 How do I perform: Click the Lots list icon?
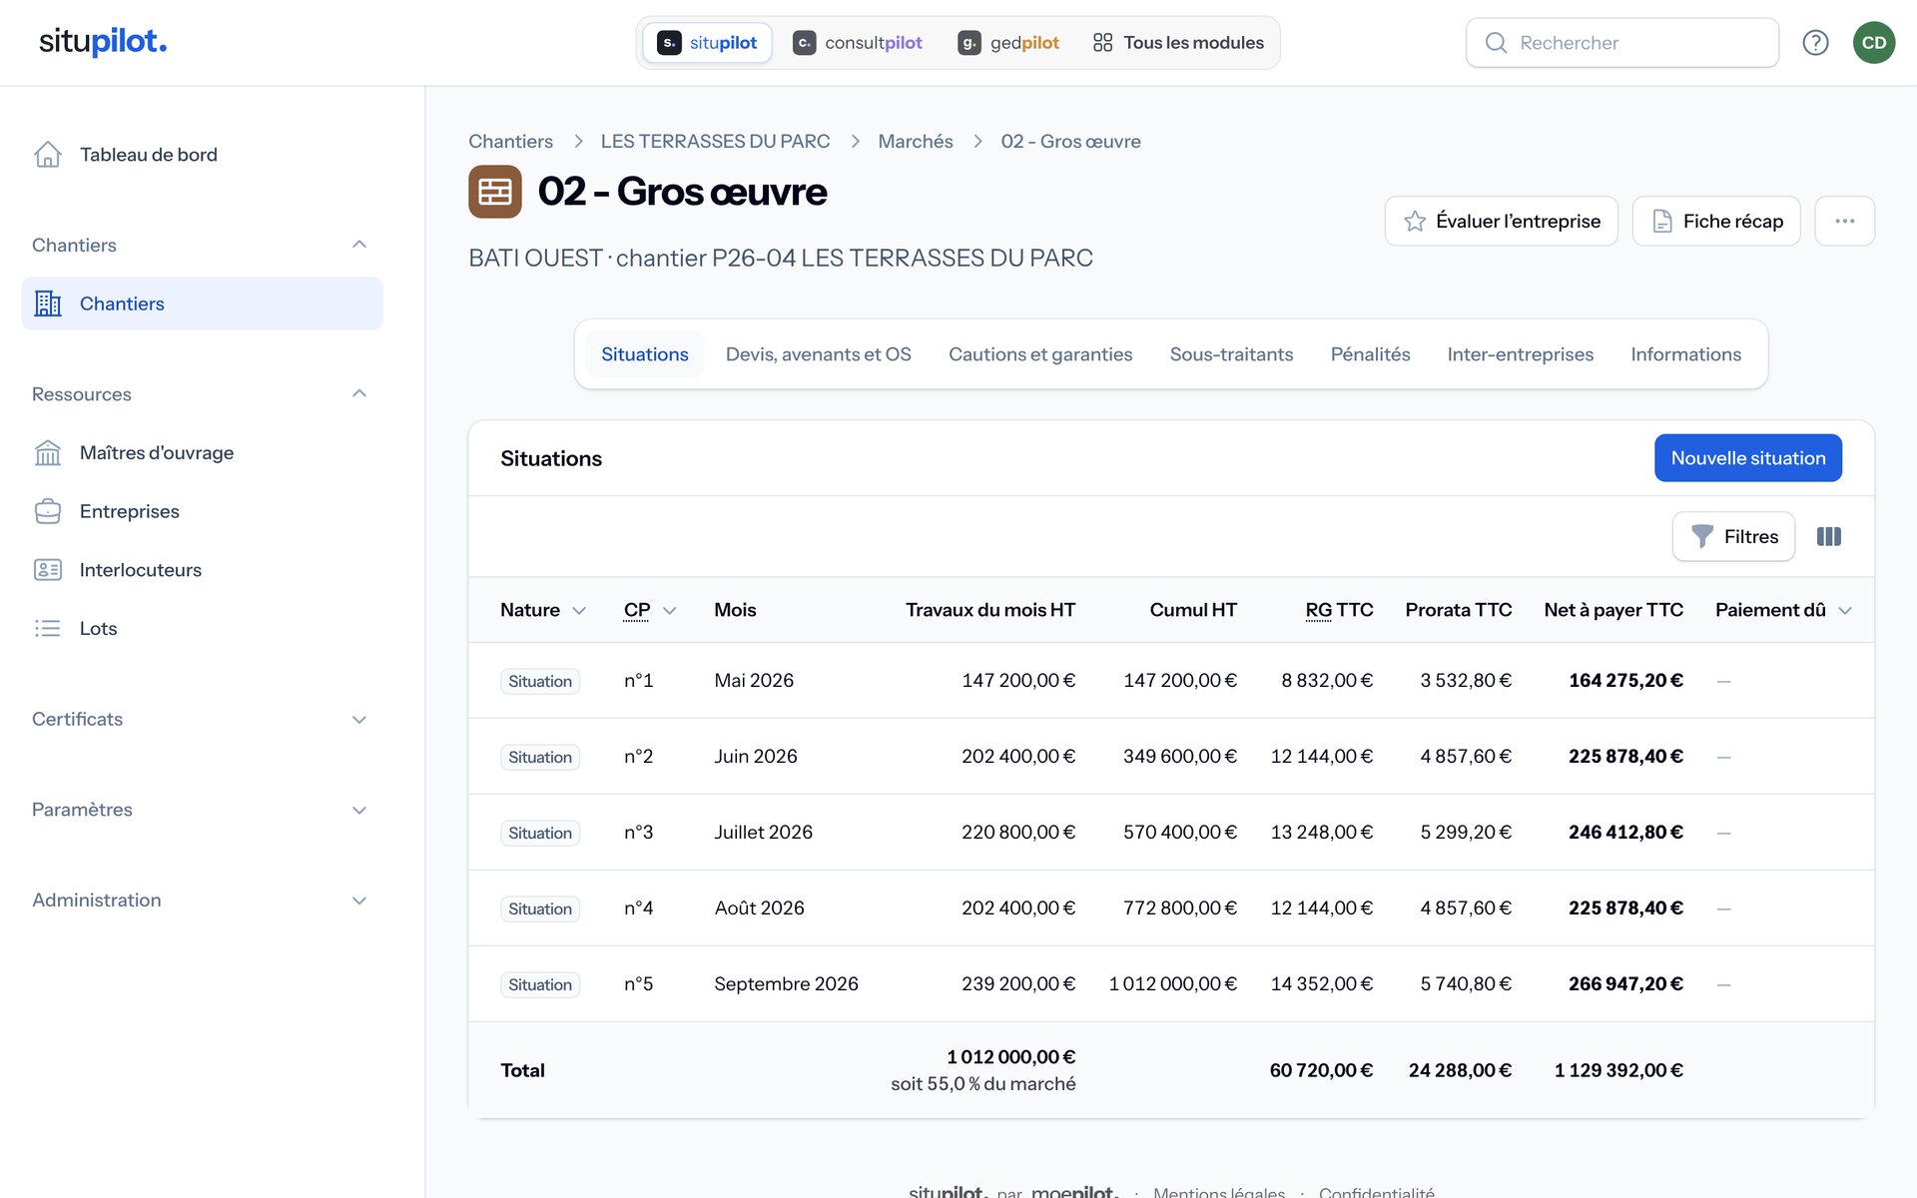(x=48, y=628)
